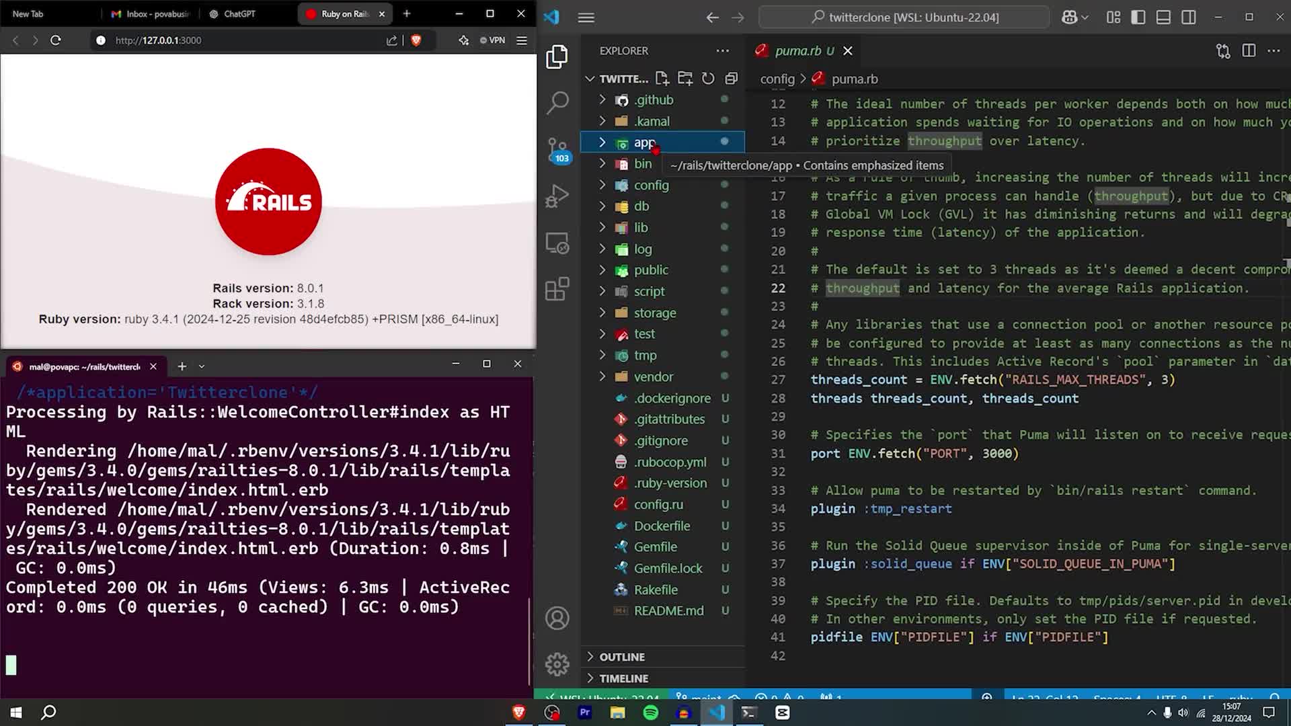1291x726 pixels.
Task: Create a new file in the Explorer
Action: click(x=662, y=78)
